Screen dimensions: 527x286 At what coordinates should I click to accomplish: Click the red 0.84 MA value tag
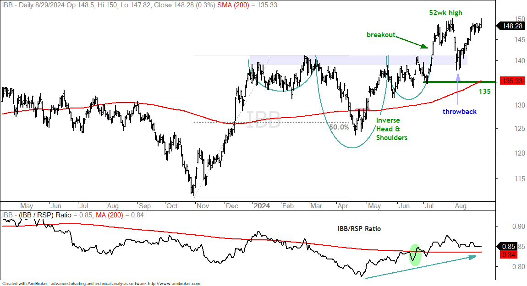[x=508, y=255]
